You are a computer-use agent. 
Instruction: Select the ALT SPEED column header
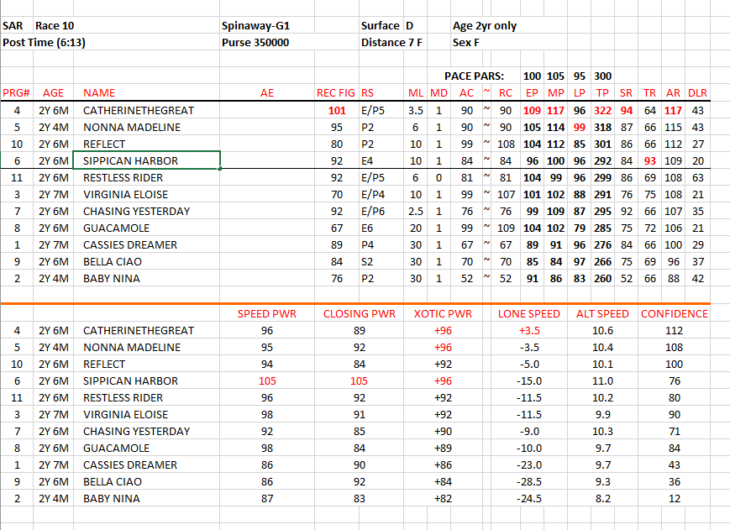602,314
